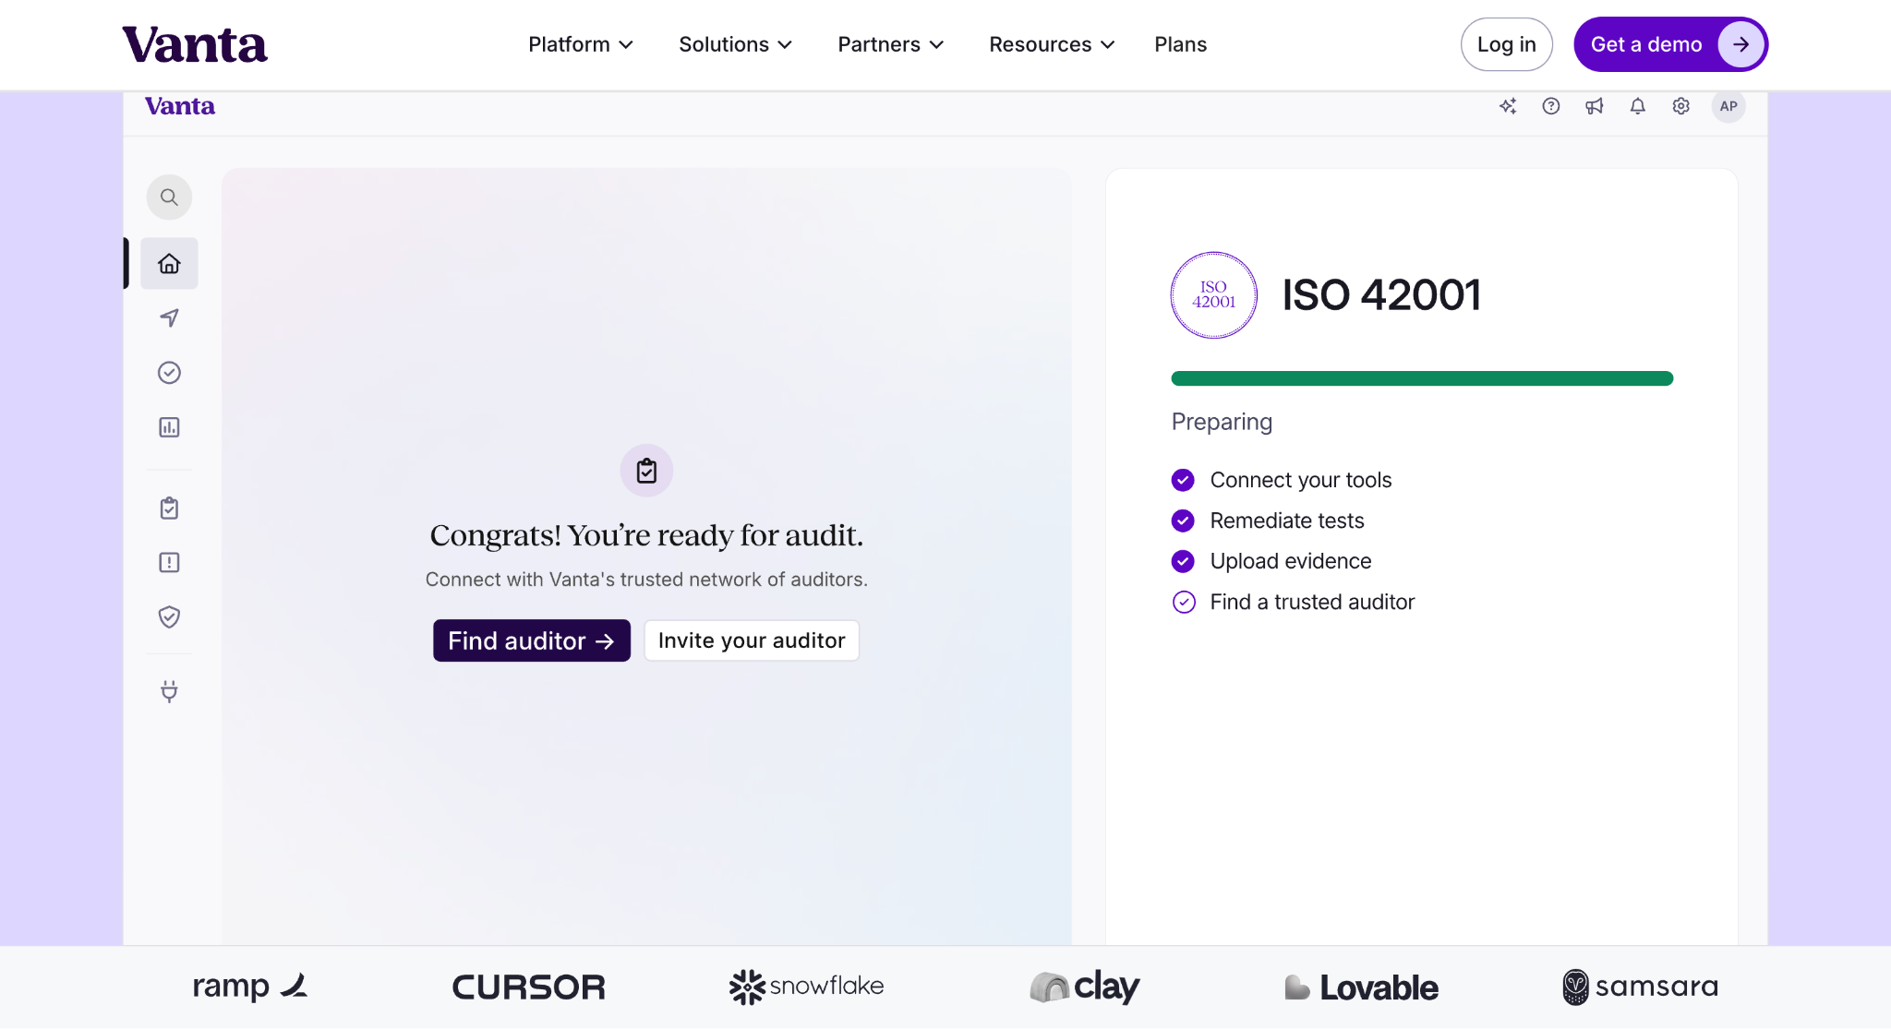The image size is (1891, 1029).
Task: Open the help question-mark icon
Action: (x=1551, y=106)
